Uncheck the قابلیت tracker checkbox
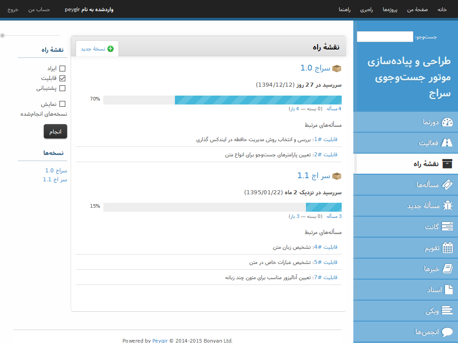 pos(62,78)
